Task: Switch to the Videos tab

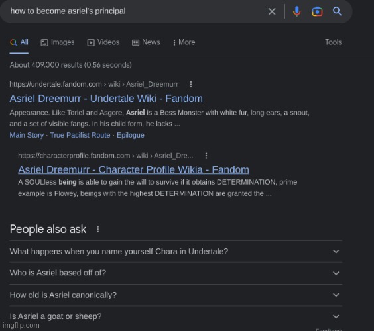Action: pos(103,42)
